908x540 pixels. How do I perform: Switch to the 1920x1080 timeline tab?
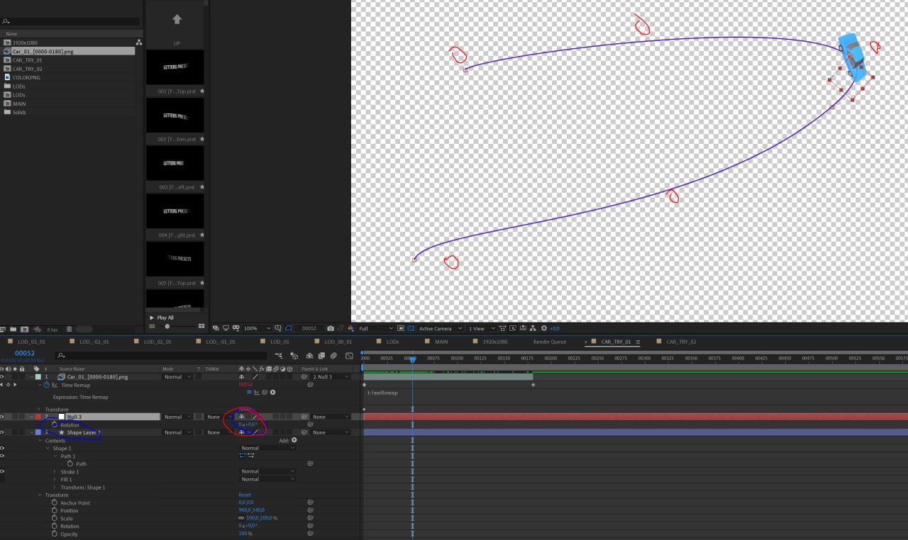495,342
